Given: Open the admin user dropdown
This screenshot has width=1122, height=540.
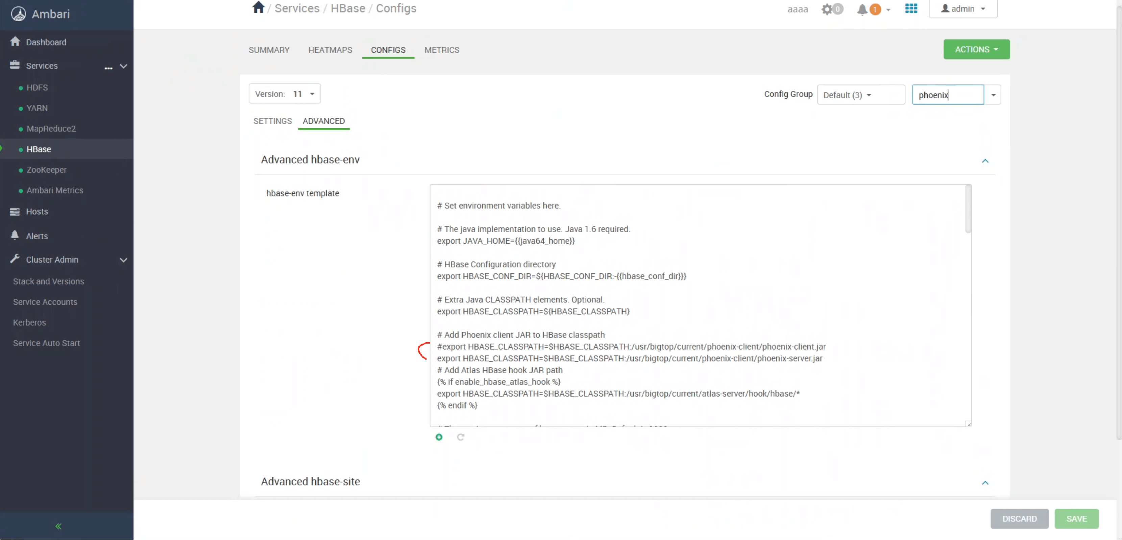Looking at the screenshot, I should (963, 9).
